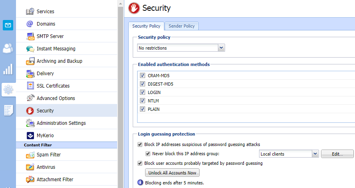The image size is (355, 188).
Task: Click the Services icon in sidebar
Action: tap(30, 12)
